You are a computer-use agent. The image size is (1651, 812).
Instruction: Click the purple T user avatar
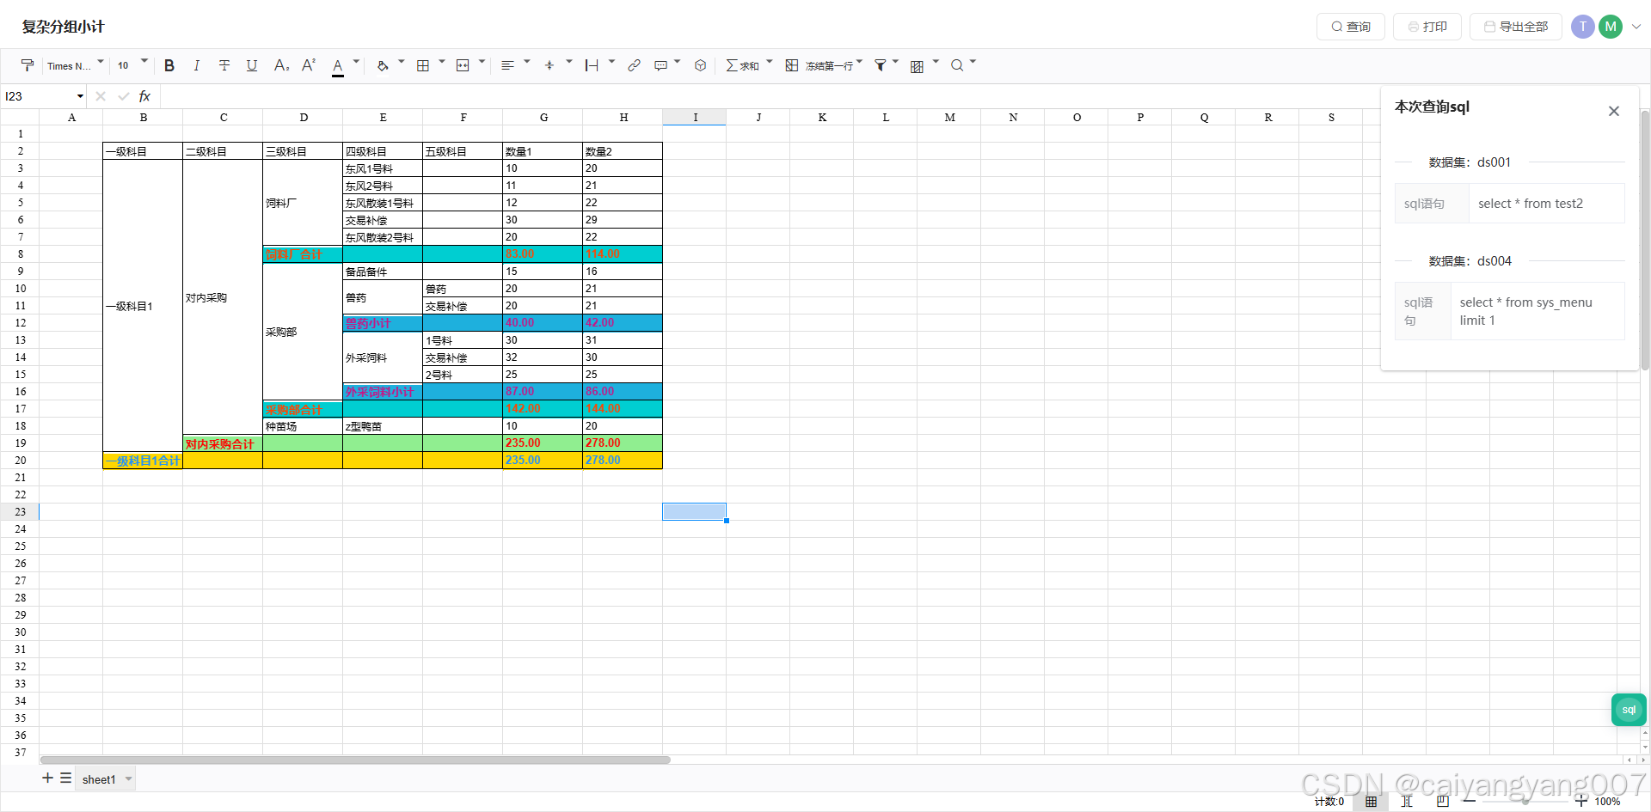click(x=1583, y=27)
